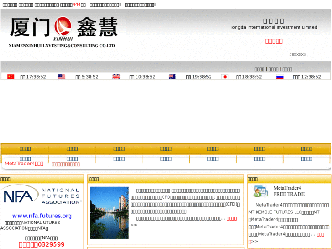
Task: Click the clock reading 5:38:52
Action: [x=90, y=77]
